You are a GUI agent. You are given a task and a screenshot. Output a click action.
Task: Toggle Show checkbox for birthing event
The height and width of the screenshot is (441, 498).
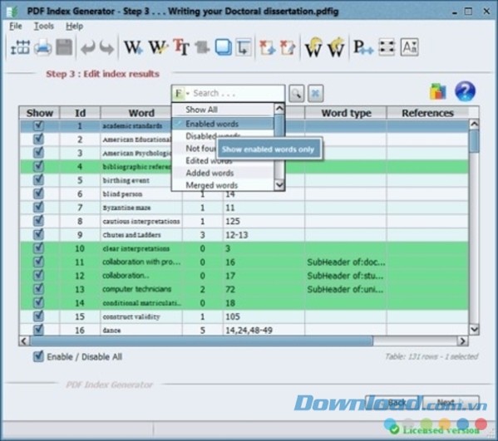39,180
